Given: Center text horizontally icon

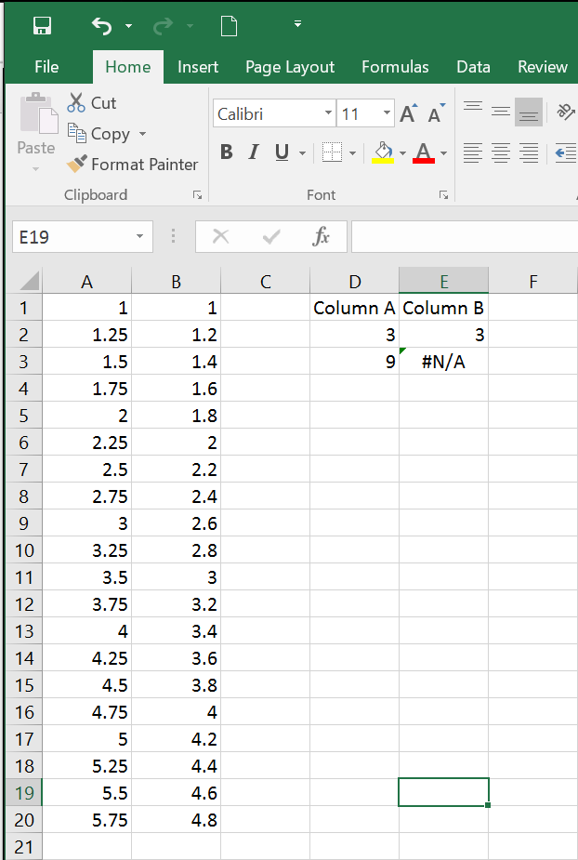Looking at the screenshot, I should [x=501, y=152].
